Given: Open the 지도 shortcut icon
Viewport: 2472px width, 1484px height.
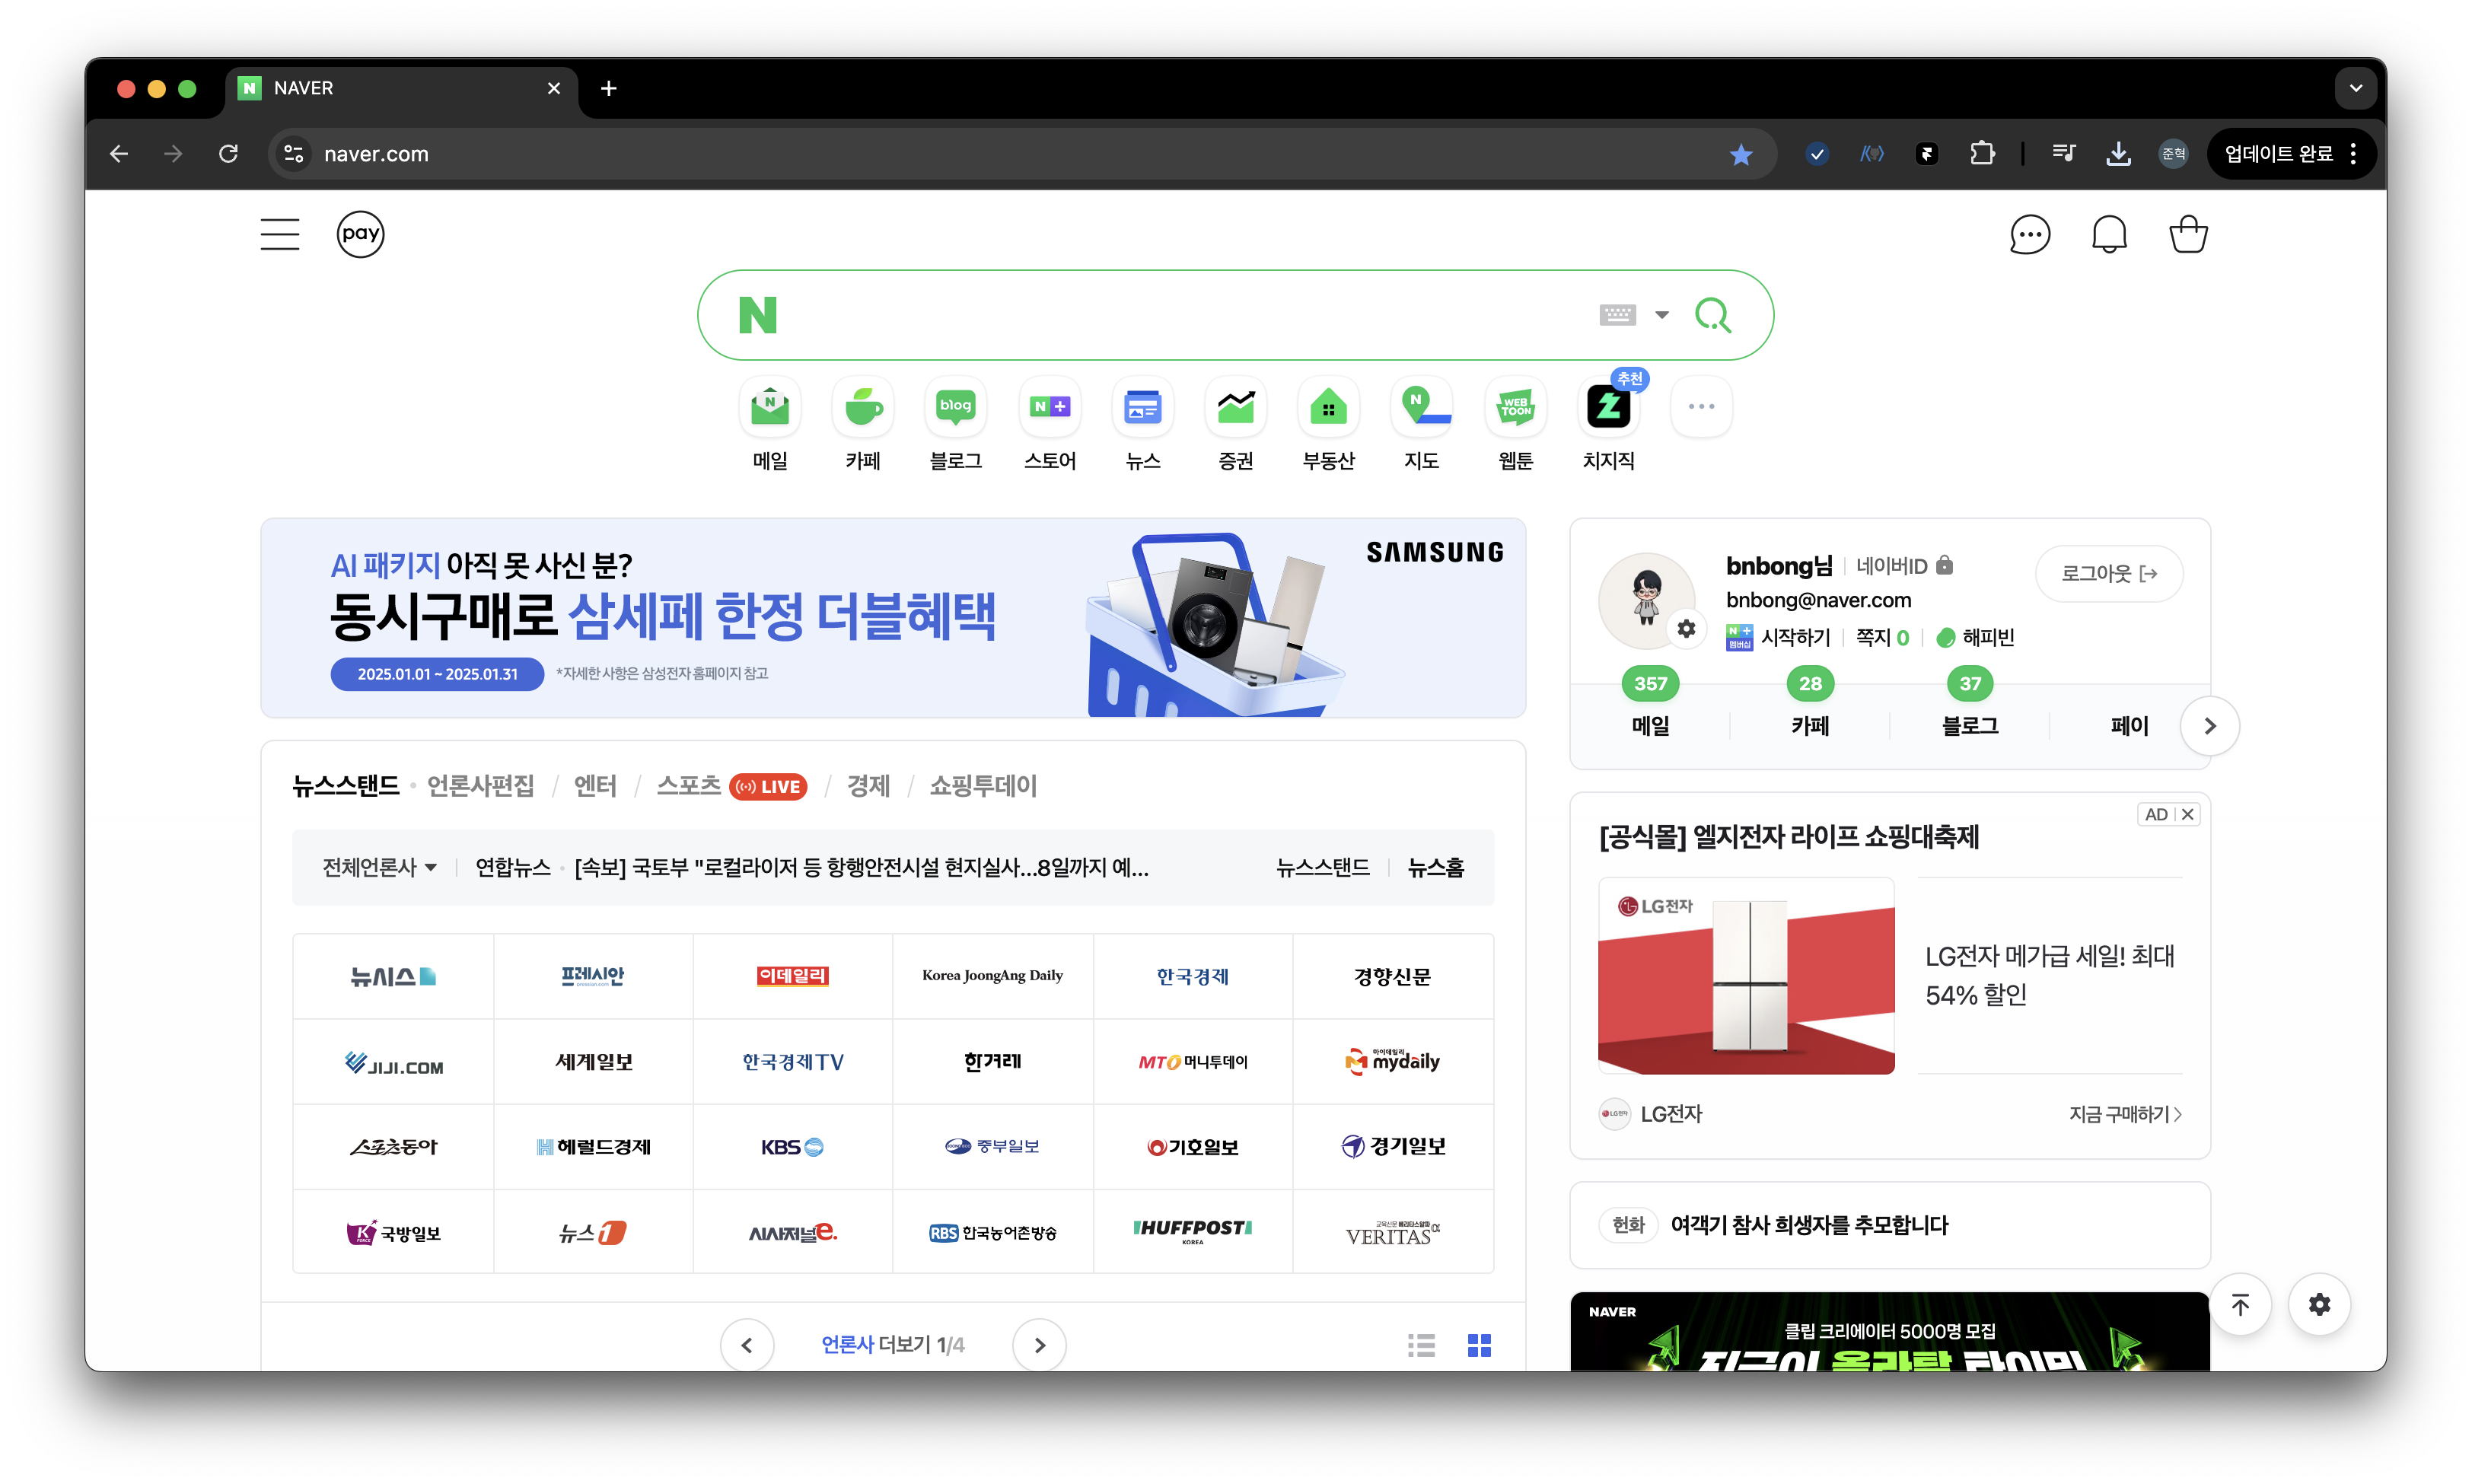Looking at the screenshot, I should [1422, 407].
